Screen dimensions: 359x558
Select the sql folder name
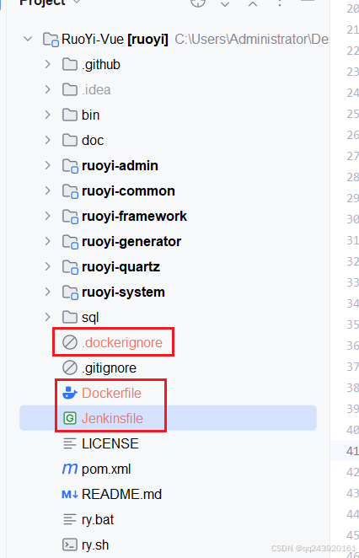(x=90, y=318)
